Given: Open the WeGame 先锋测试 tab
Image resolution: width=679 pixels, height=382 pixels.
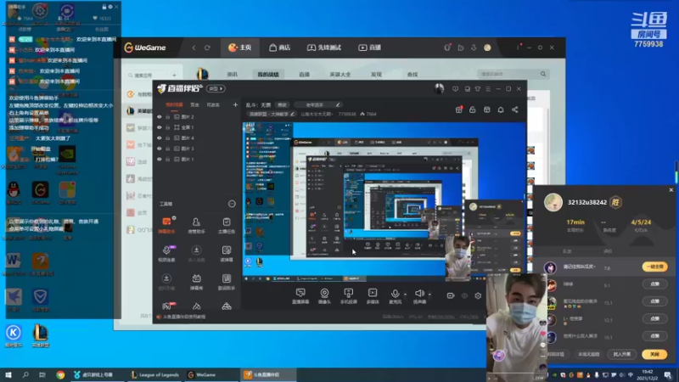Looking at the screenshot, I should tap(324, 48).
